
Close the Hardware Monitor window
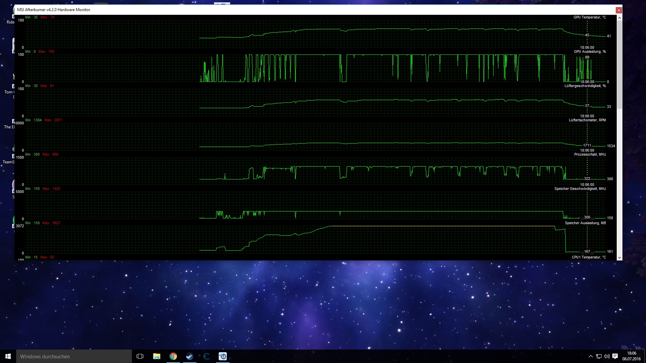(618, 10)
